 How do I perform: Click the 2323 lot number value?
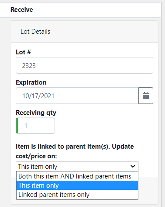point(29,66)
